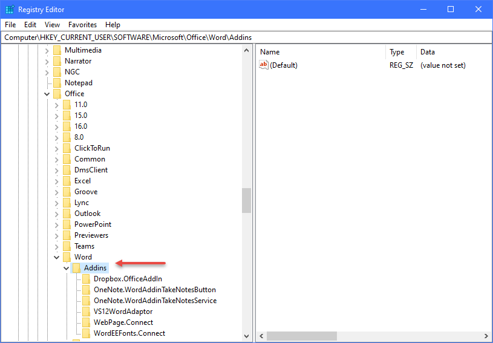Click the PowerPoint folder icon
The image size is (493, 343).
pyautogui.click(x=67, y=224)
